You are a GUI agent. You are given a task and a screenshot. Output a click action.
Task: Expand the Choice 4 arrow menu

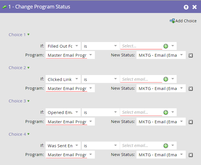28,134
